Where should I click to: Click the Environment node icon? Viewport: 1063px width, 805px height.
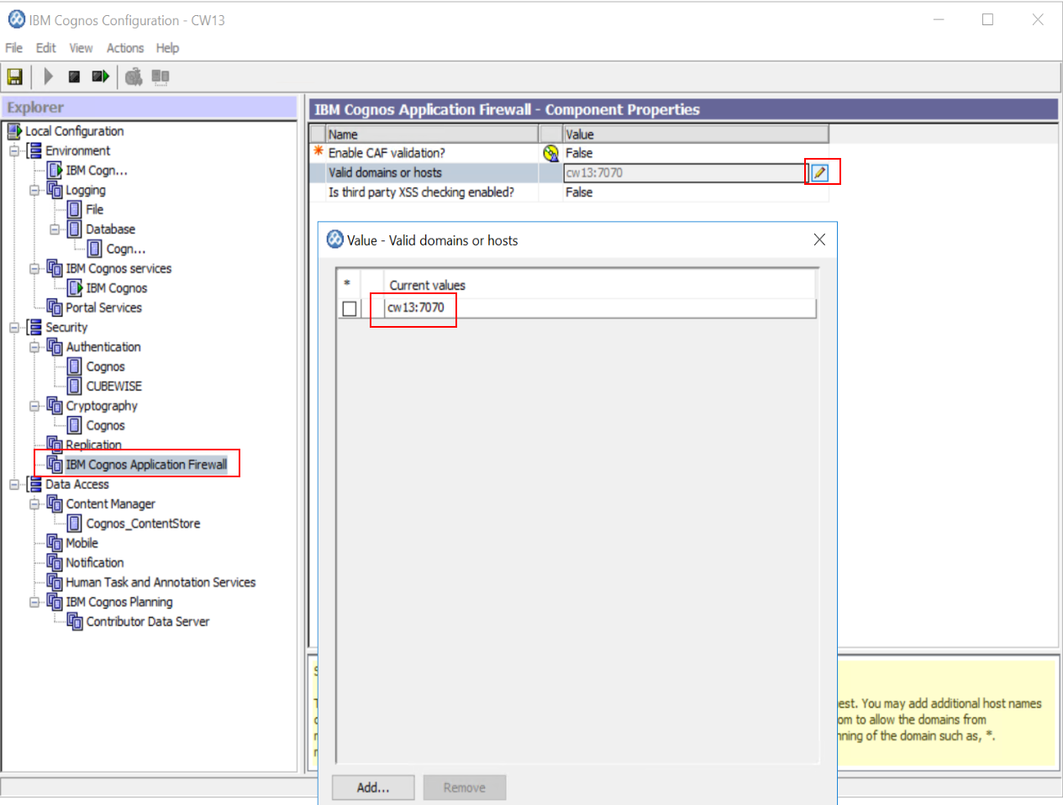point(34,151)
